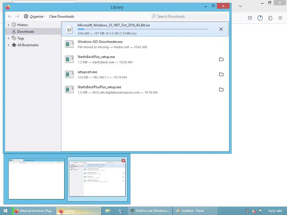Select Tags in the sidebar
The image size is (287, 215).
[x=21, y=38]
